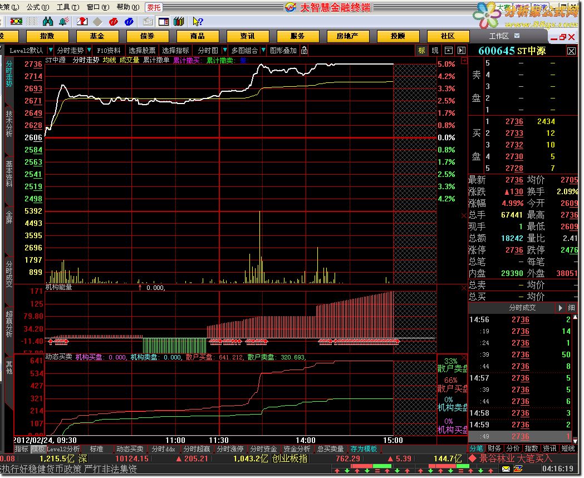584x478 pixels.
Task: Click the play arrow beside 分时成交
Action: point(560,308)
